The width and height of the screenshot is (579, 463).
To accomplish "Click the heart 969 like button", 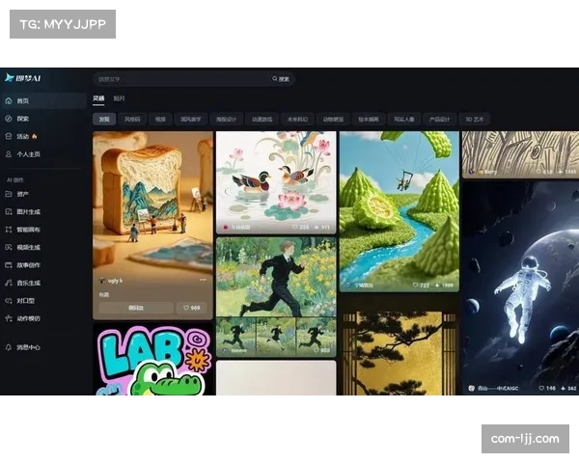I will (x=192, y=308).
